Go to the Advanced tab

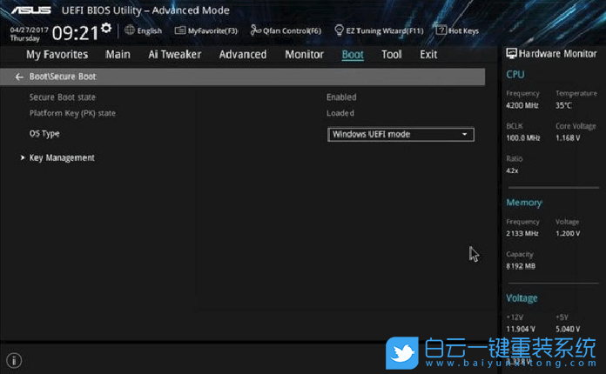tap(243, 54)
